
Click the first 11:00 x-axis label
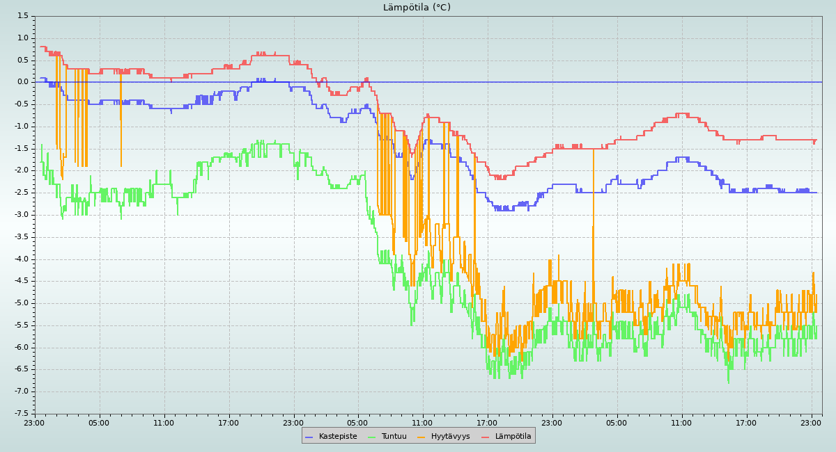(x=164, y=422)
